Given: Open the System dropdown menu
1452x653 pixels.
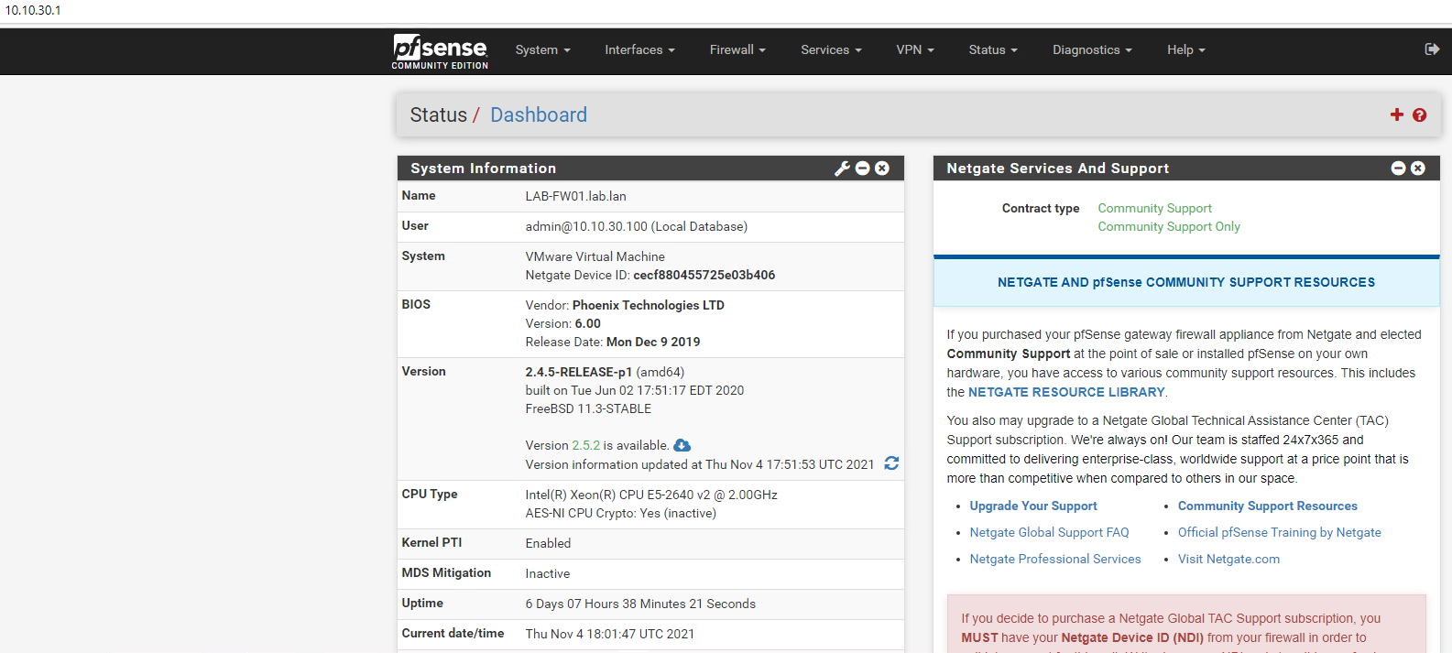Looking at the screenshot, I should pos(542,50).
